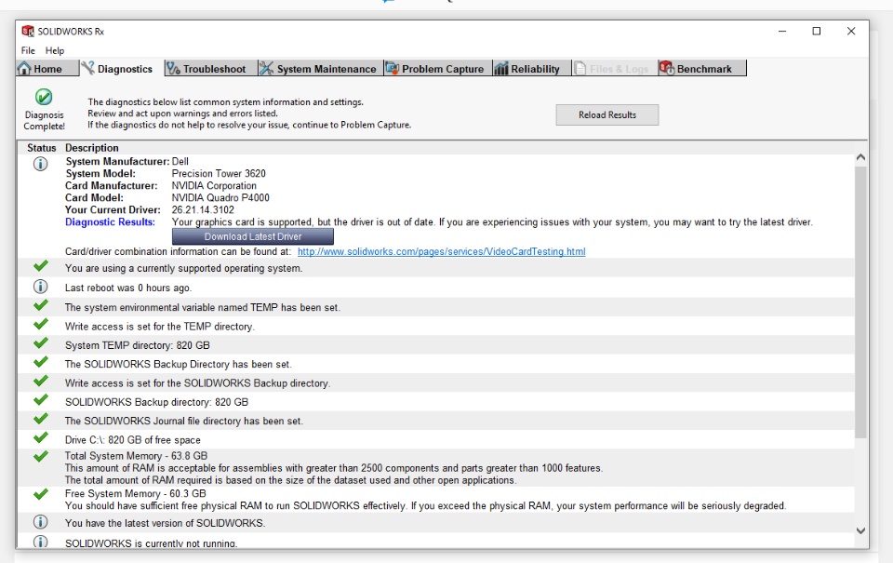This screenshot has width=893, height=563.
Task: Click checkmark beside System TEMP directory: 820 GB
Action: pyautogui.click(x=40, y=343)
